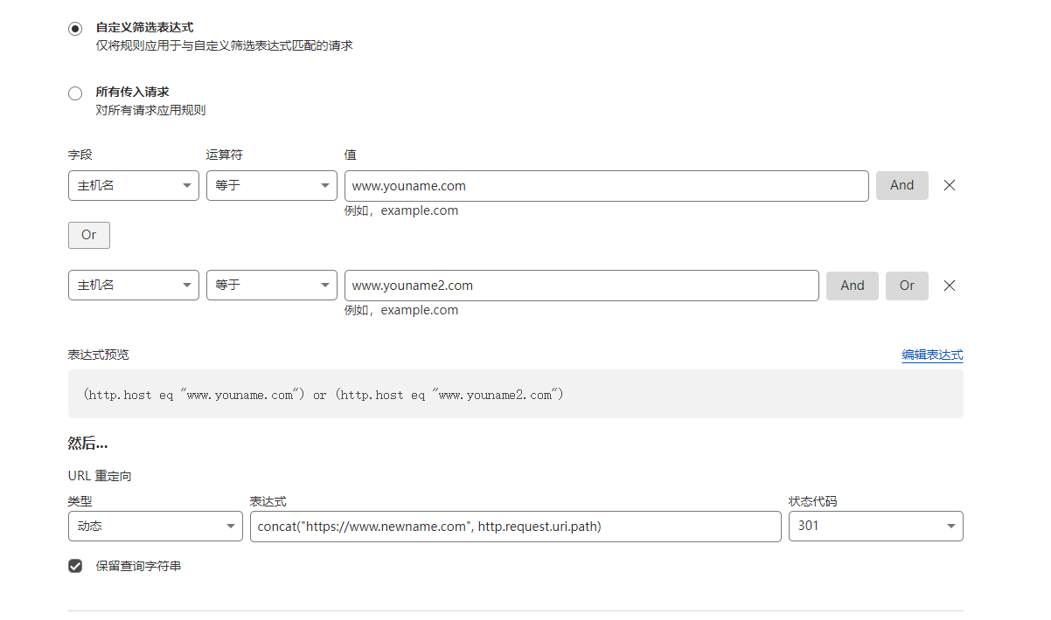Delete the www.youname2.com rule with X icon

(x=950, y=286)
